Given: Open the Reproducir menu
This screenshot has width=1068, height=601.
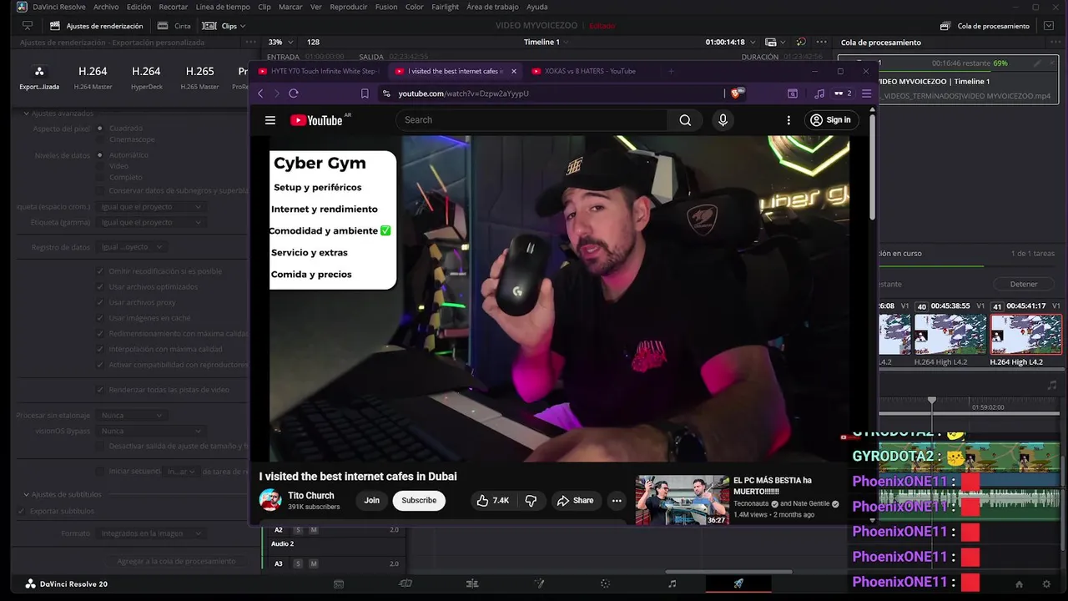Looking at the screenshot, I should [349, 7].
